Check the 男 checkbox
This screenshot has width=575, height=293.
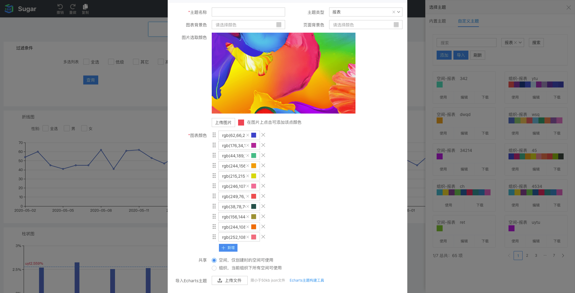click(67, 128)
